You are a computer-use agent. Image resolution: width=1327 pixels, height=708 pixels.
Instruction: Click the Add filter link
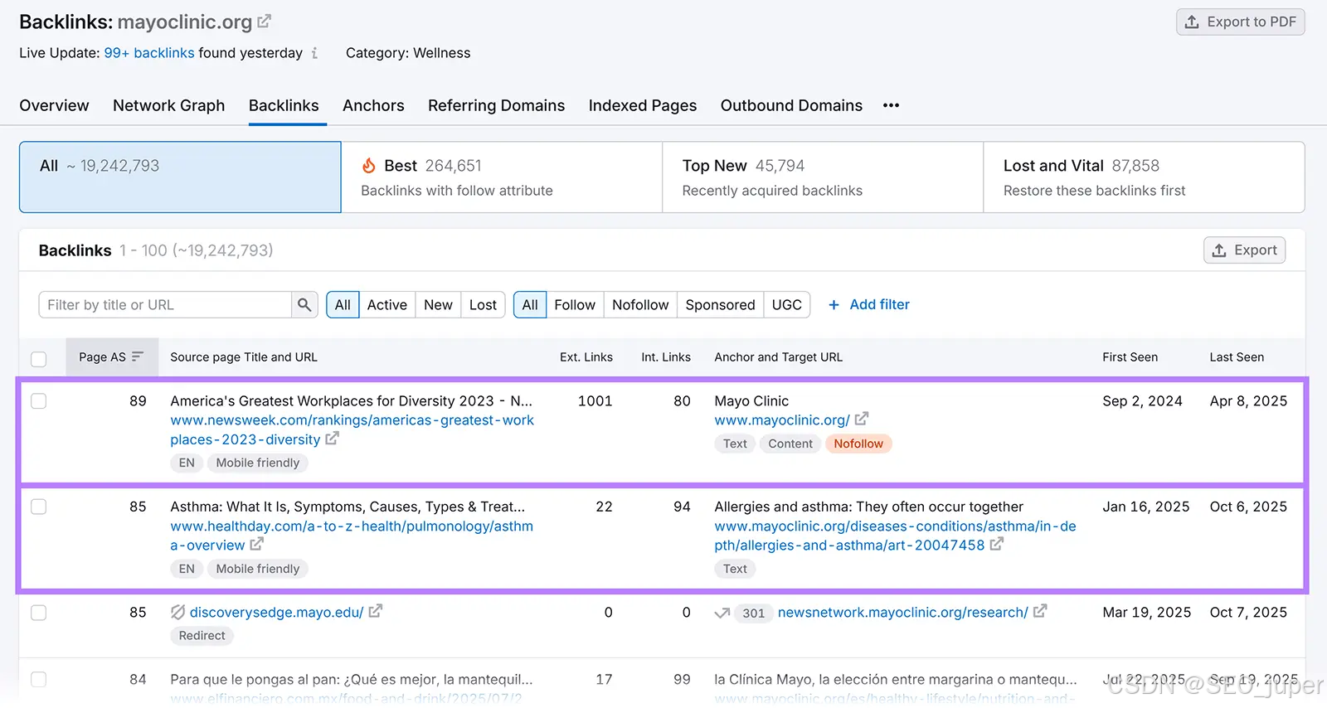869,305
